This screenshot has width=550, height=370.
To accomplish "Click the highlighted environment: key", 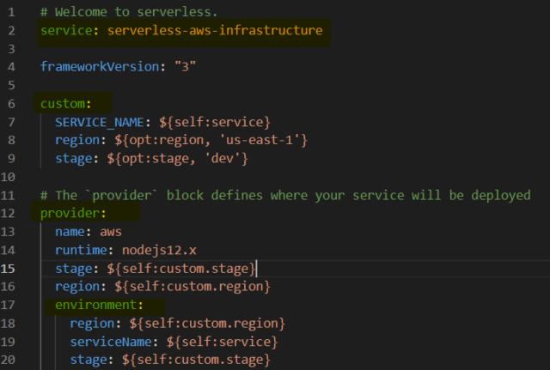I will (x=99, y=305).
